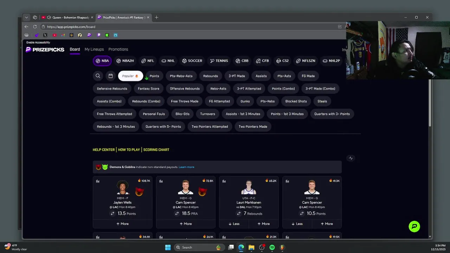Open OBS Studio from the taskbar
The height and width of the screenshot is (253, 450).
click(262, 247)
